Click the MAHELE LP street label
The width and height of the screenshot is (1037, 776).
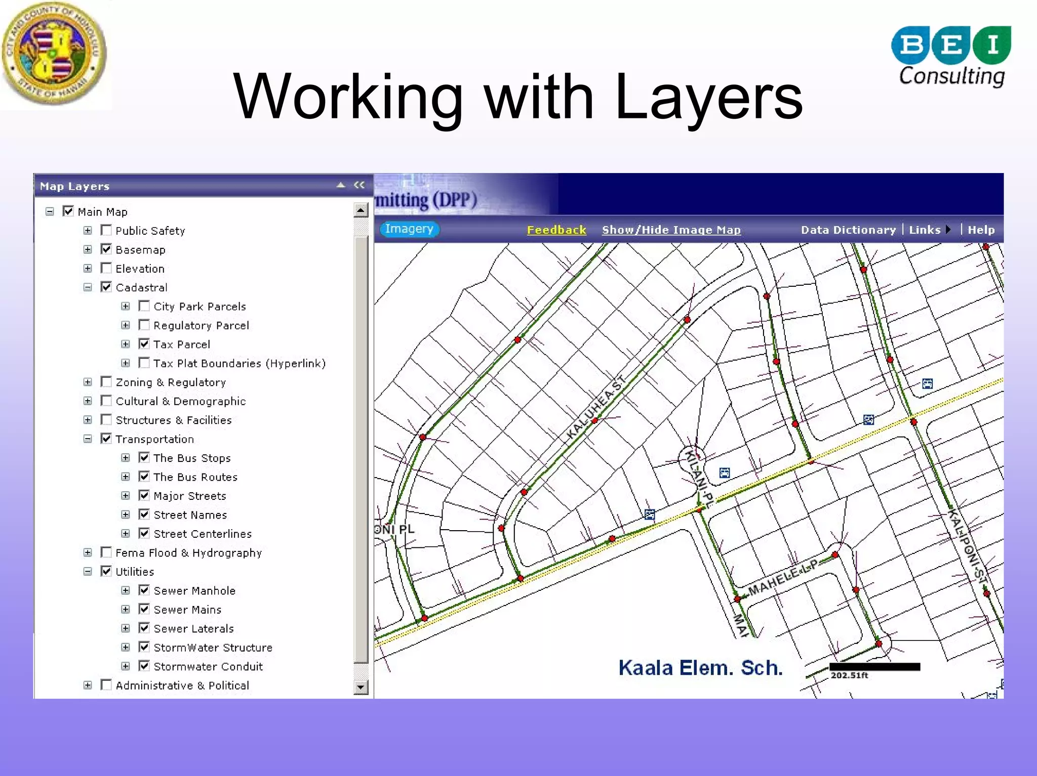coord(783,578)
